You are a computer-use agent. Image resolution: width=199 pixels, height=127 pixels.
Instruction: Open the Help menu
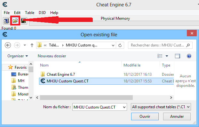[54, 13]
